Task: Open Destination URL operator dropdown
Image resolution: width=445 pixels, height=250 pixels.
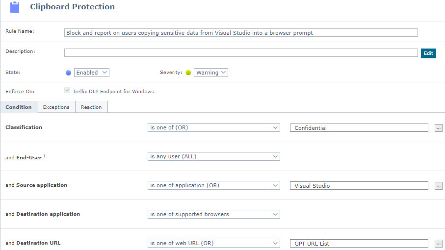Action: click(213, 243)
